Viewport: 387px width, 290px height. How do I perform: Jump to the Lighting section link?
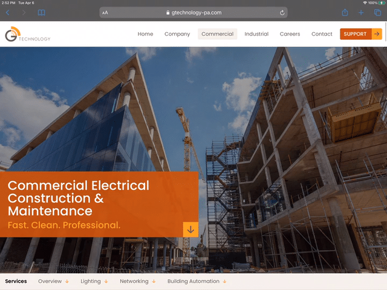point(94,282)
